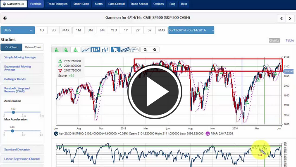
Task: Open Data Central menu
Action: click(117, 4)
